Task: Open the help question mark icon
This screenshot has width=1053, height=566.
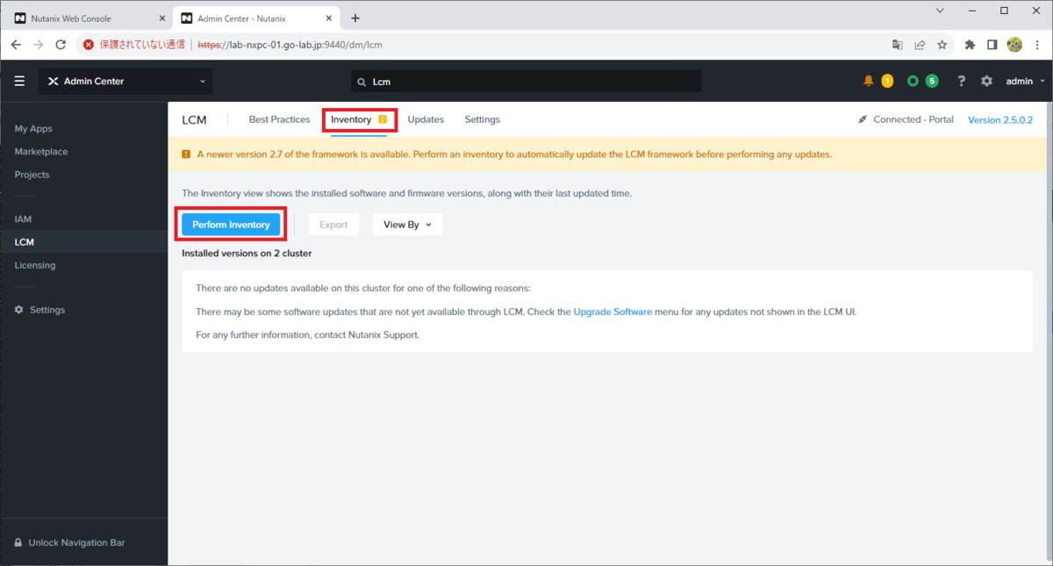Action: (x=962, y=81)
